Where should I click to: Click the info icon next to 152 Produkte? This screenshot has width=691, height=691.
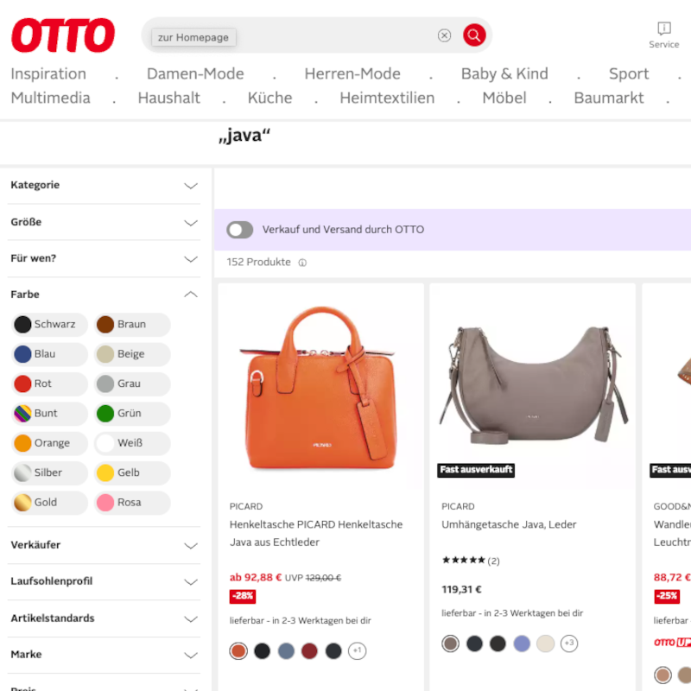point(302,263)
